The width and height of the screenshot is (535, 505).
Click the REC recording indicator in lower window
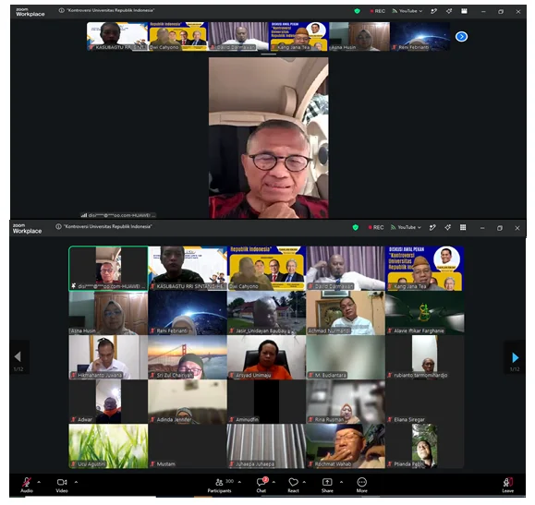(376, 227)
